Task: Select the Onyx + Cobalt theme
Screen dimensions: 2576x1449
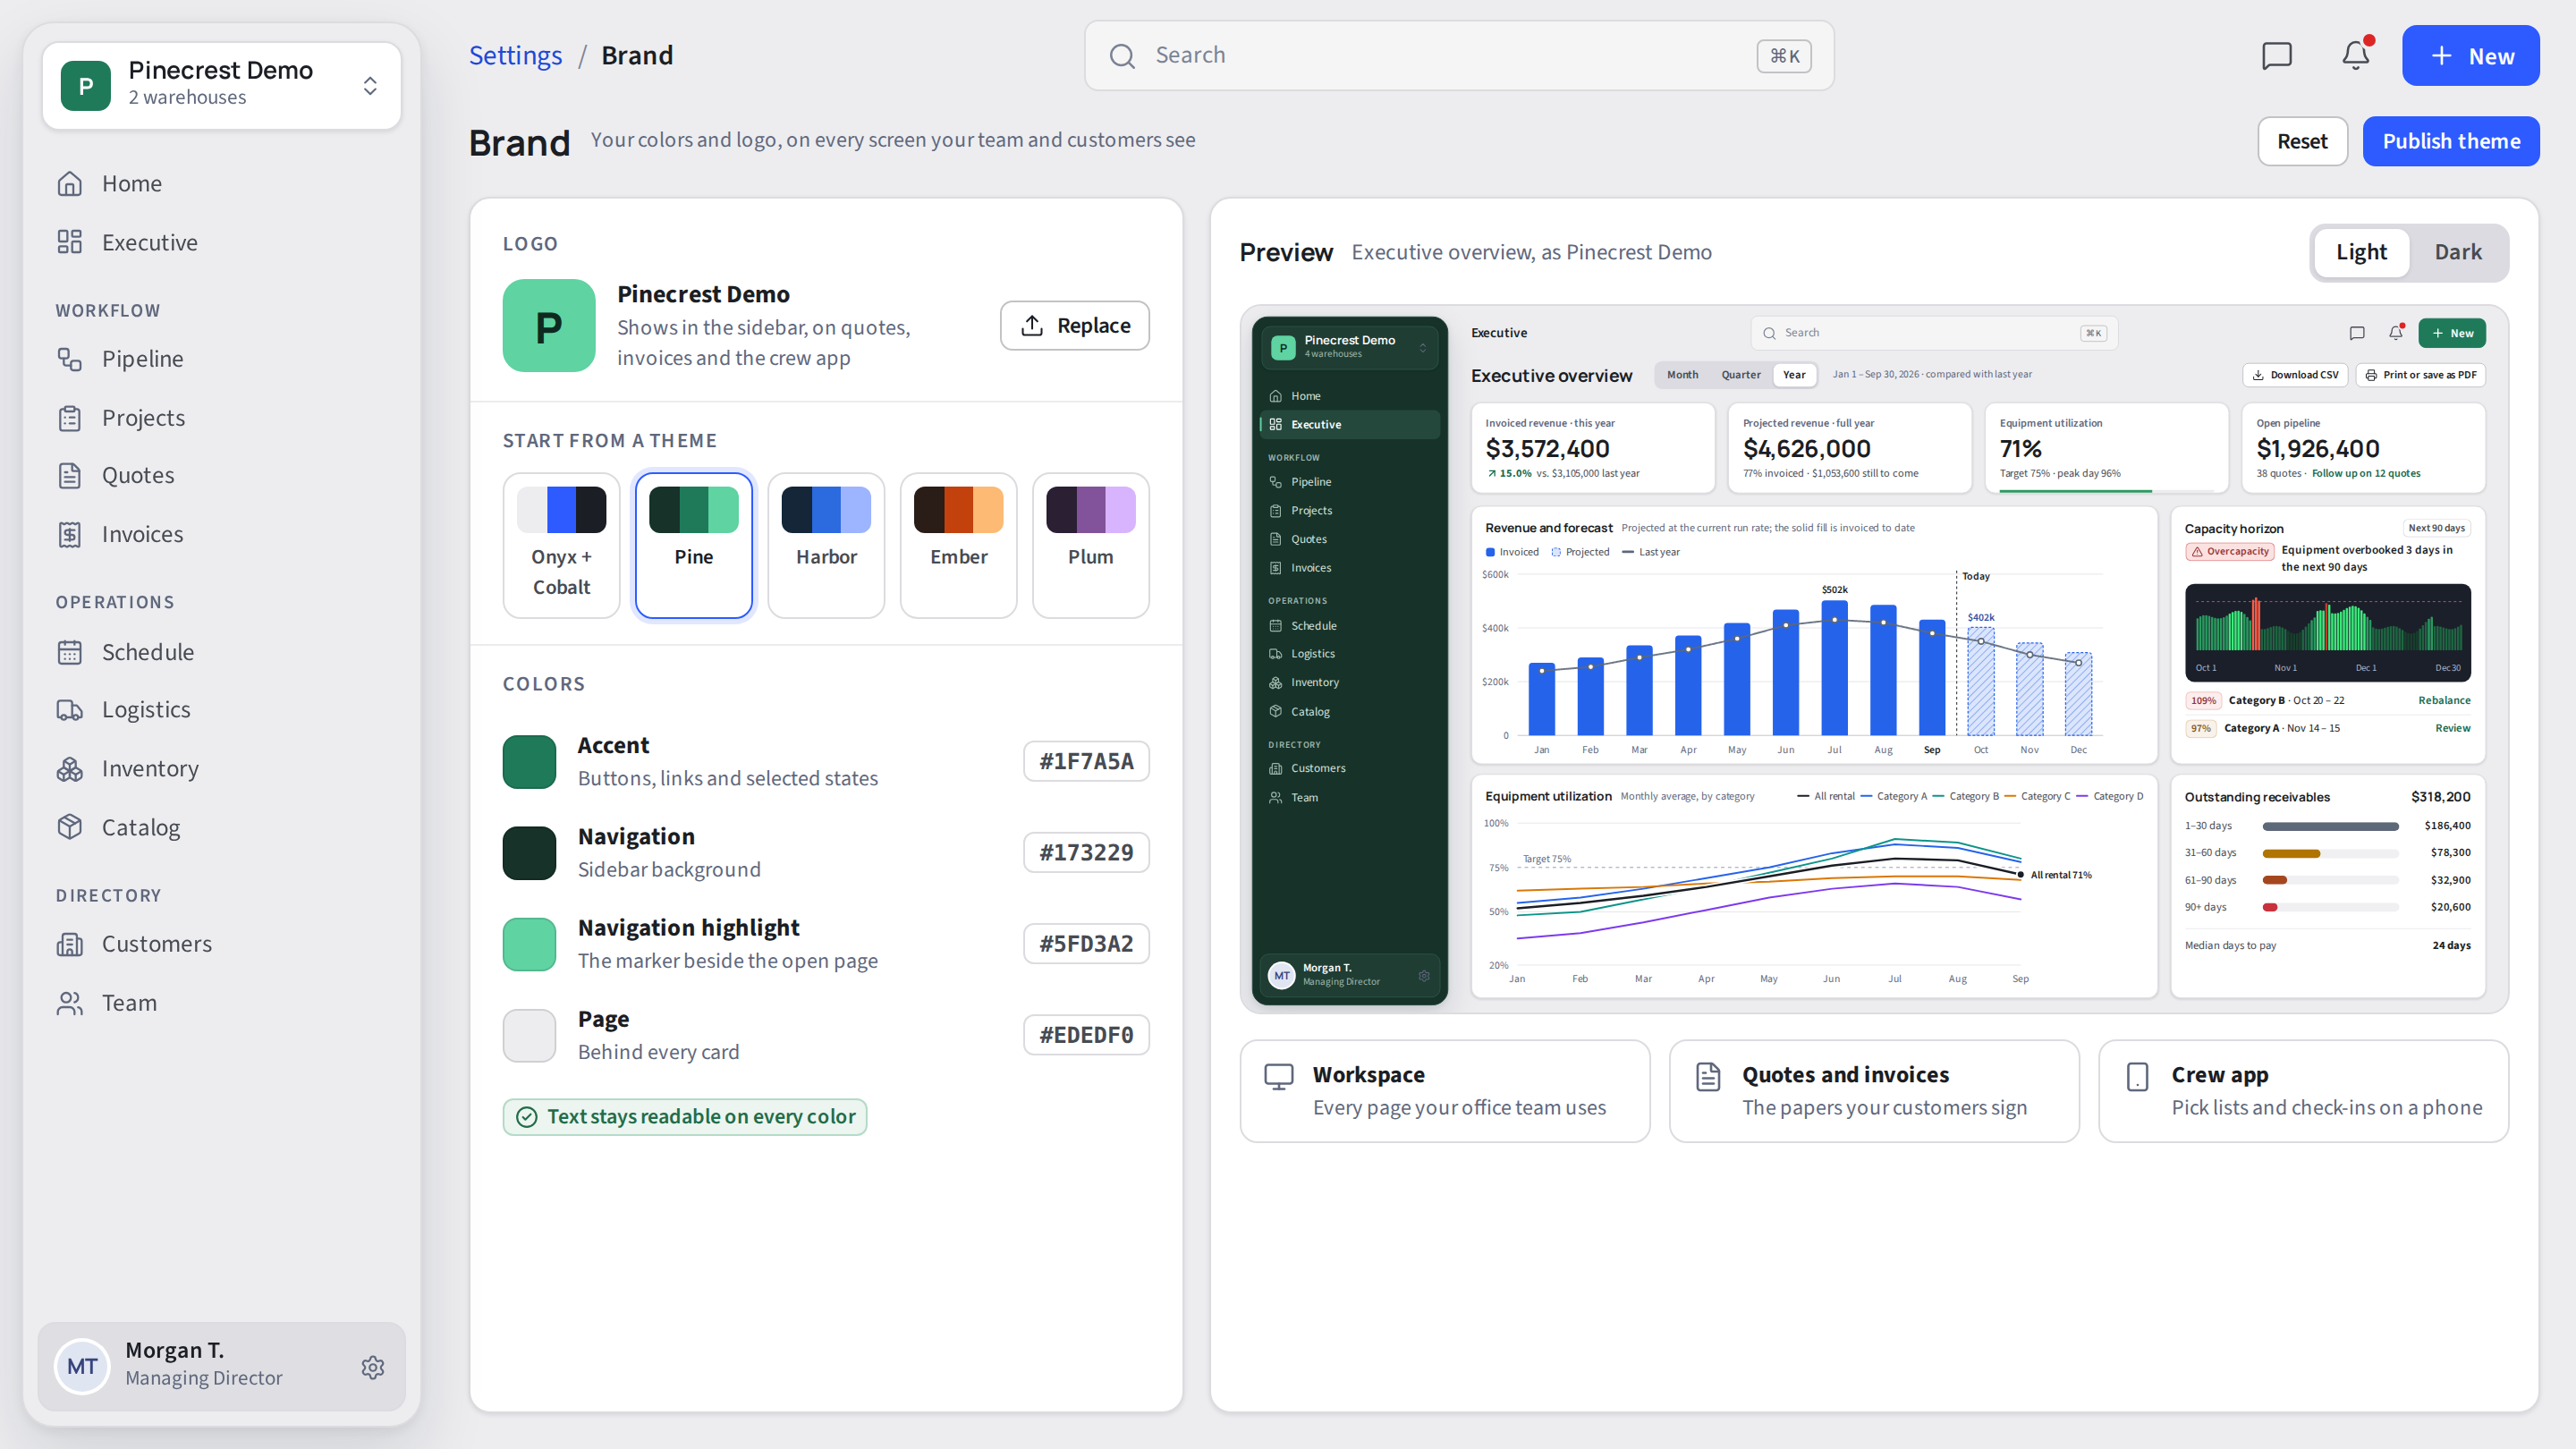Action: coord(561,546)
